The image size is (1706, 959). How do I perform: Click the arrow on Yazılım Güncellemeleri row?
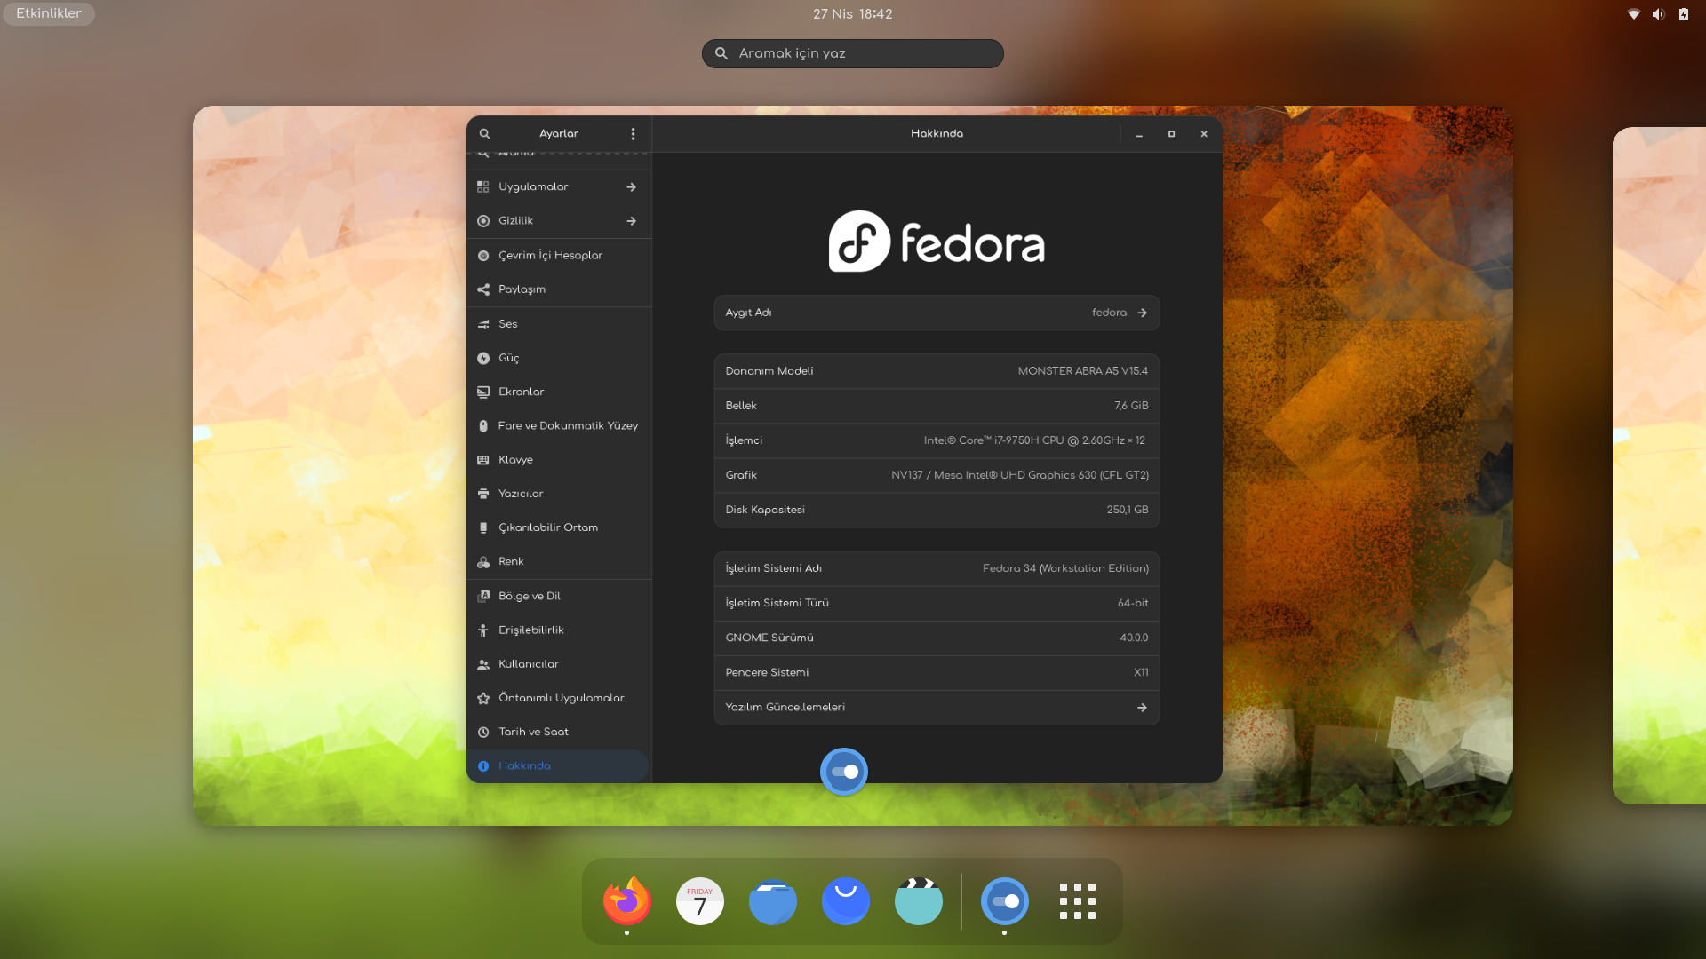[x=1142, y=708]
